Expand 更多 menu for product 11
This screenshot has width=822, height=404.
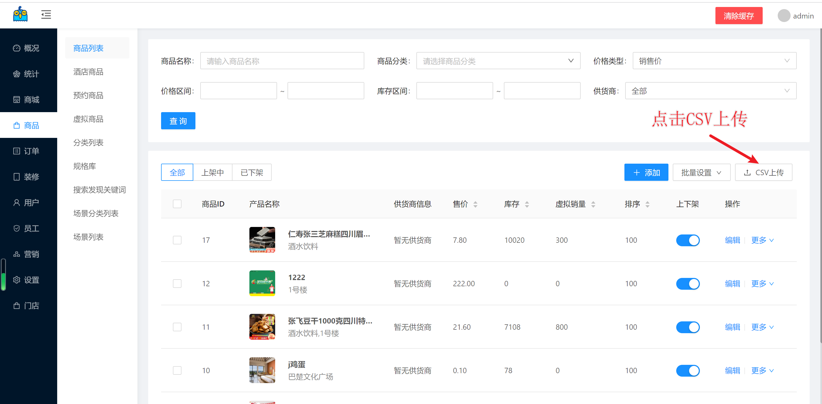(x=762, y=327)
